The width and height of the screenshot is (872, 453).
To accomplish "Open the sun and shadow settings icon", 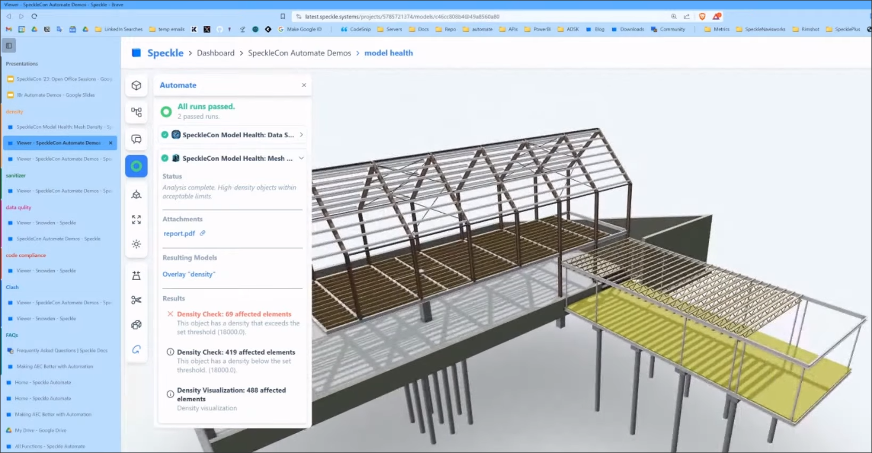I will click(136, 244).
